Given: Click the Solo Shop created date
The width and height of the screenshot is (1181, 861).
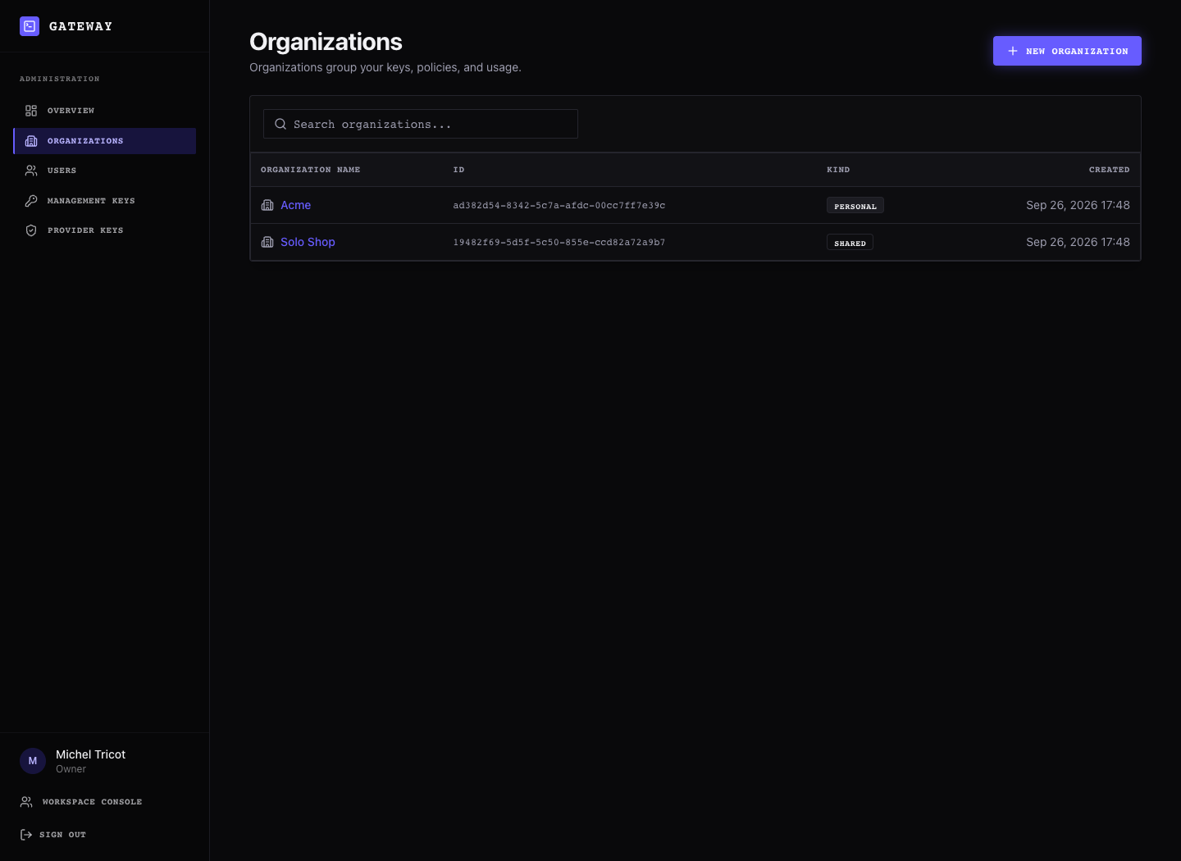Looking at the screenshot, I should point(1078,242).
